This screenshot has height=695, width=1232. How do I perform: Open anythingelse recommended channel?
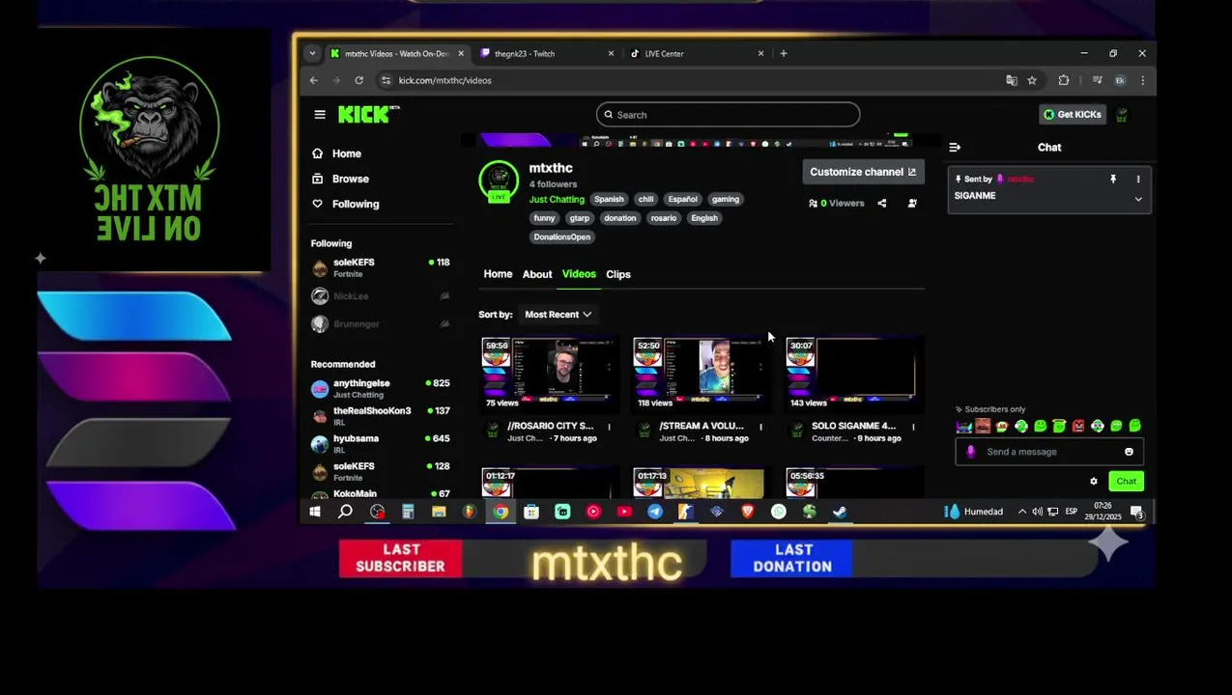[x=381, y=389]
